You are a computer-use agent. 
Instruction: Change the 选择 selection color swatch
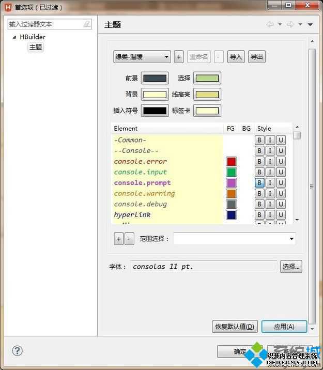point(207,78)
